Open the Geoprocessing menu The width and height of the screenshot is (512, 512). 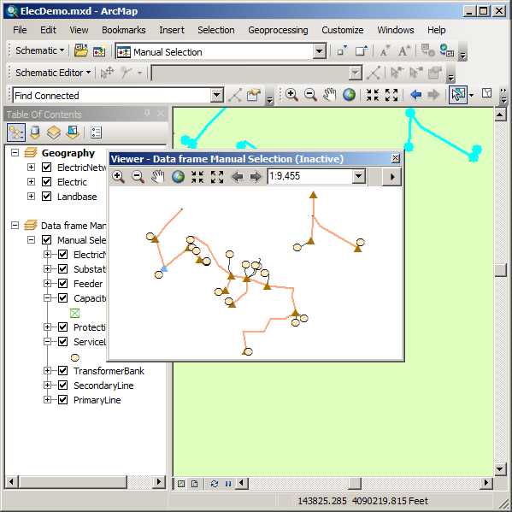click(278, 30)
